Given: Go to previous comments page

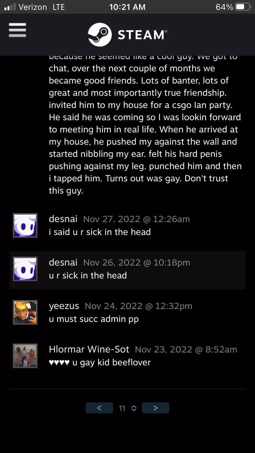Looking at the screenshot, I should click(99, 408).
